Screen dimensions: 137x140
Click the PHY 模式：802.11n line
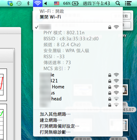pos(64,33)
